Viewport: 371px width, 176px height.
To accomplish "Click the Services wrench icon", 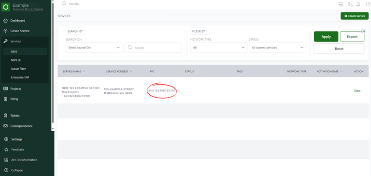I will tap(6, 41).
